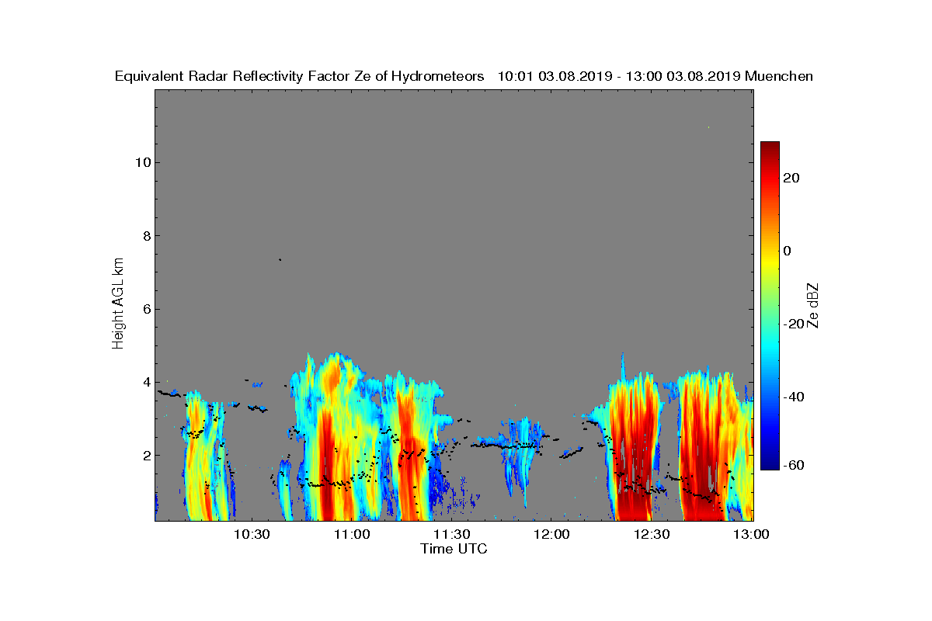Click the 12:30 time tick label
Image resolution: width=932 pixels, height=621 pixels.
(x=652, y=535)
